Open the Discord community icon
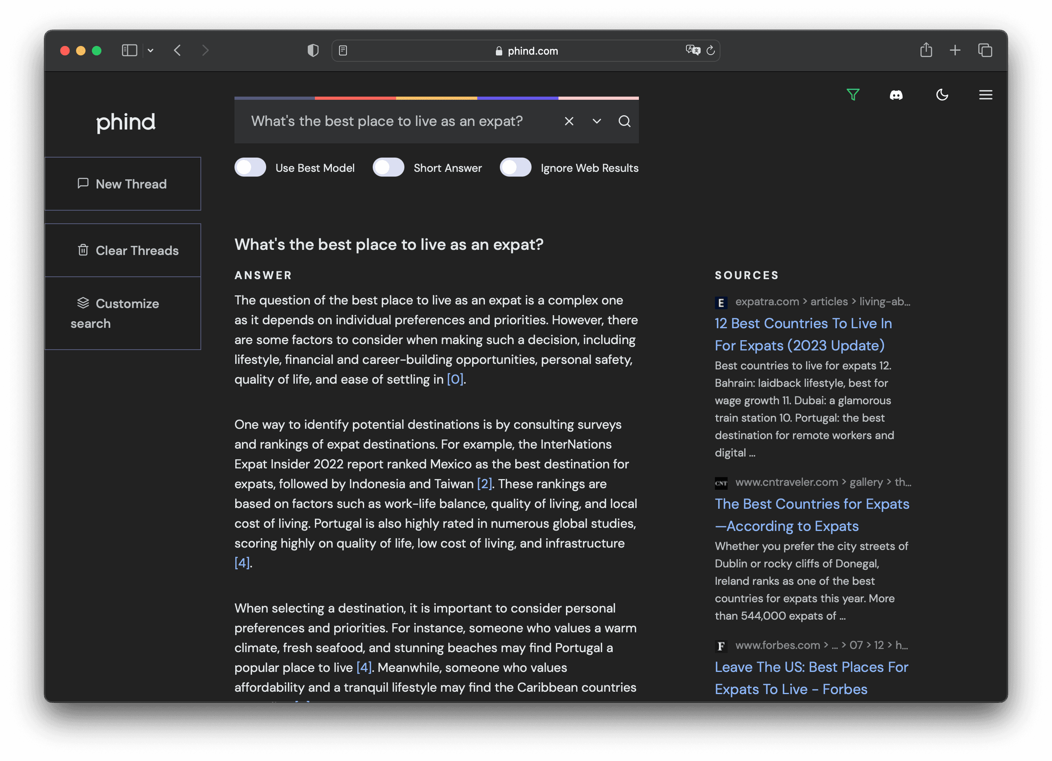 (896, 95)
